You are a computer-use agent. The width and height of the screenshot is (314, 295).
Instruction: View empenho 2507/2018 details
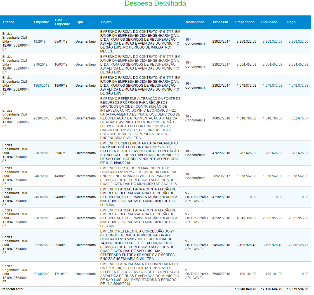pos(41,218)
